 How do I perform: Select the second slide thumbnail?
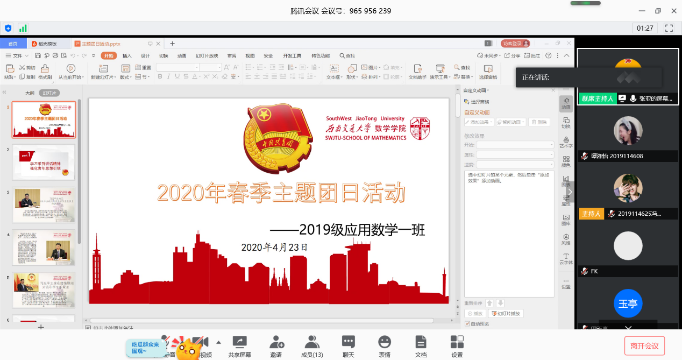(44, 163)
